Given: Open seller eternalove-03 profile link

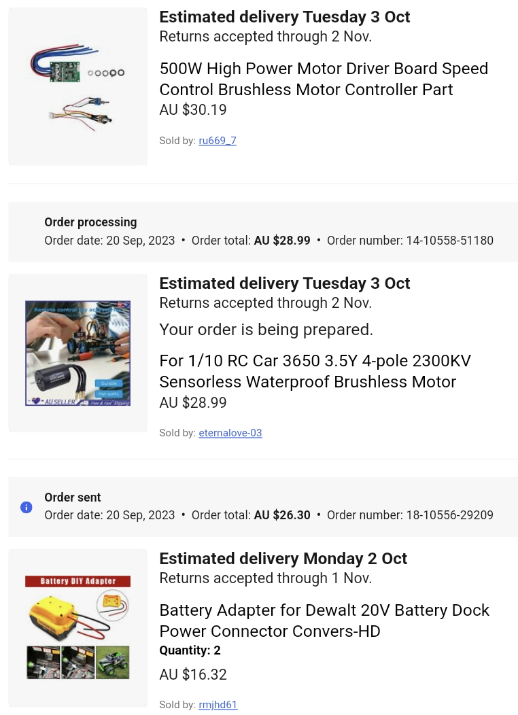Looking at the screenshot, I should [230, 433].
